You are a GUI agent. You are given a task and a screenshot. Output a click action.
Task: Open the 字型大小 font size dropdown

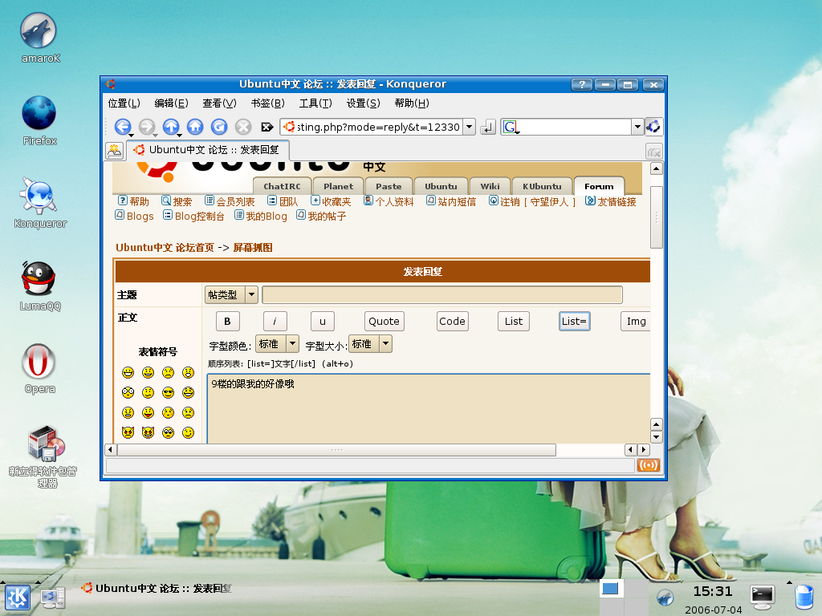[x=370, y=344]
